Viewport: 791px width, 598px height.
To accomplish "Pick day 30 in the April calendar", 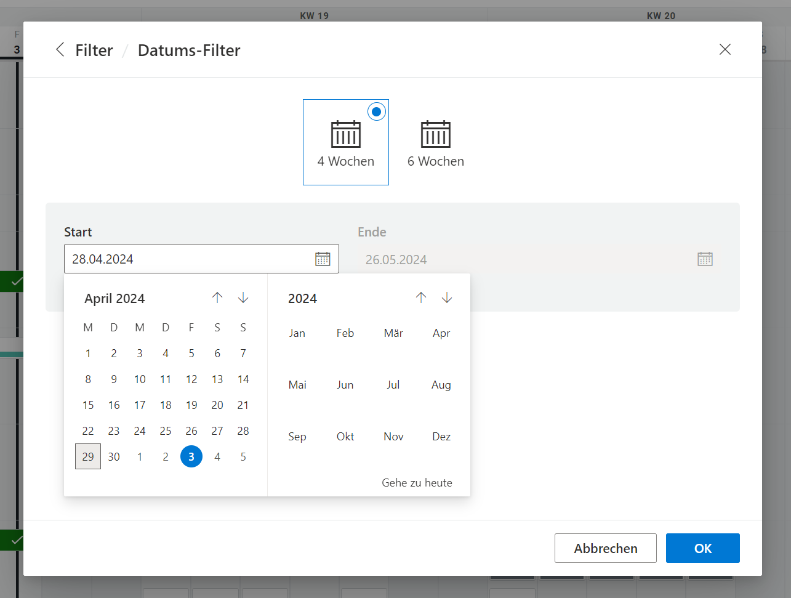I will [114, 457].
